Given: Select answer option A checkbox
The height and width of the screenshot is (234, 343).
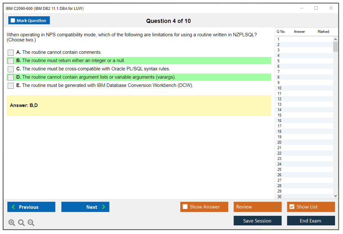Looking at the screenshot, I should (11, 53).
